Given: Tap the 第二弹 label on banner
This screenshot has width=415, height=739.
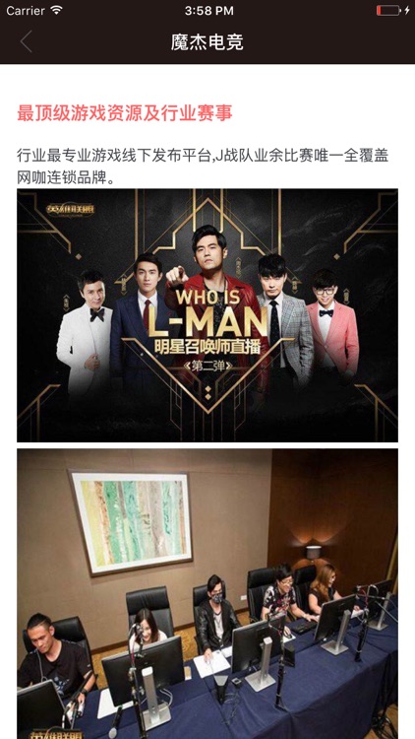Looking at the screenshot, I should tap(207, 366).
